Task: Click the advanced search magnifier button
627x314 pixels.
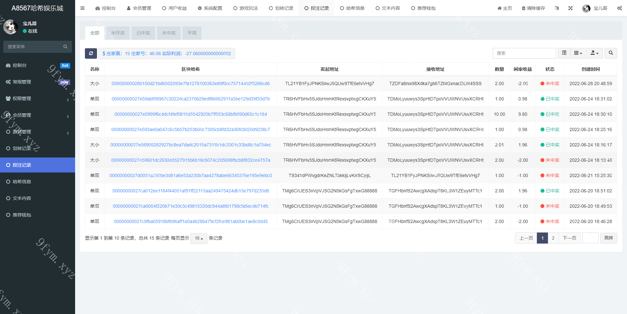Action: click(x=611, y=53)
